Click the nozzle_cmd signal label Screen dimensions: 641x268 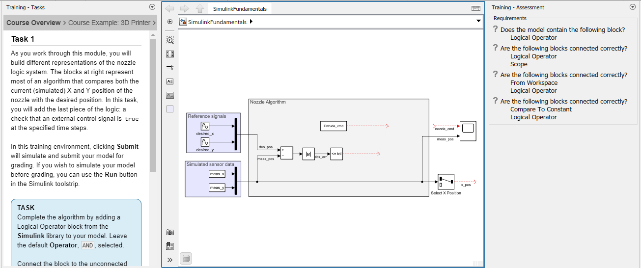445,129
